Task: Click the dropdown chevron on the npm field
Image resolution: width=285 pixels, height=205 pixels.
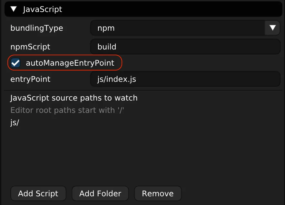Action: (272, 28)
